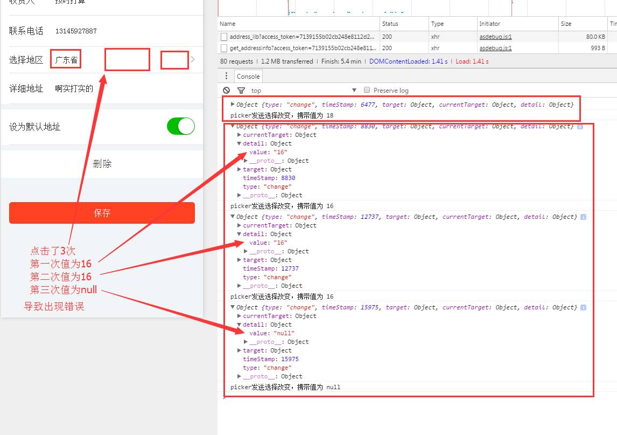Screen dimensions: 617x435
Task: Click the console filter funnel icon
Action: click(x=241, y=90)
